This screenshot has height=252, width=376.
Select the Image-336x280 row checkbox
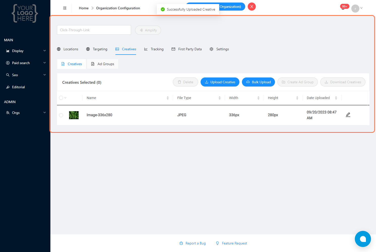pos(61,115)
